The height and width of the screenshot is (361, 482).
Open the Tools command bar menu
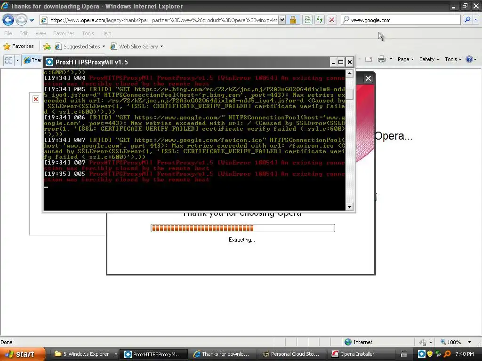pos(453,59)
